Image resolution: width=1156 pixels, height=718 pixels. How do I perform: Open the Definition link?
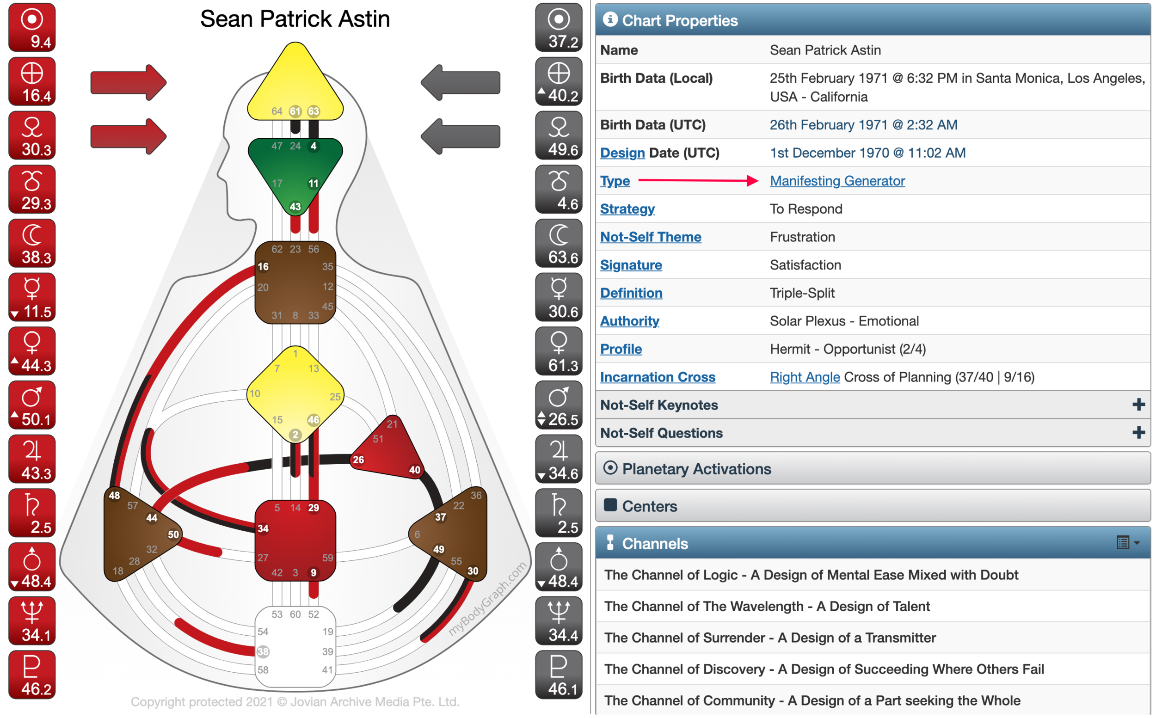coord(631,293)
